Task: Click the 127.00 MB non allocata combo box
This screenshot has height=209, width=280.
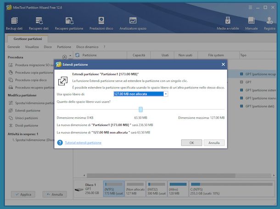Action: tap(140, 94)
